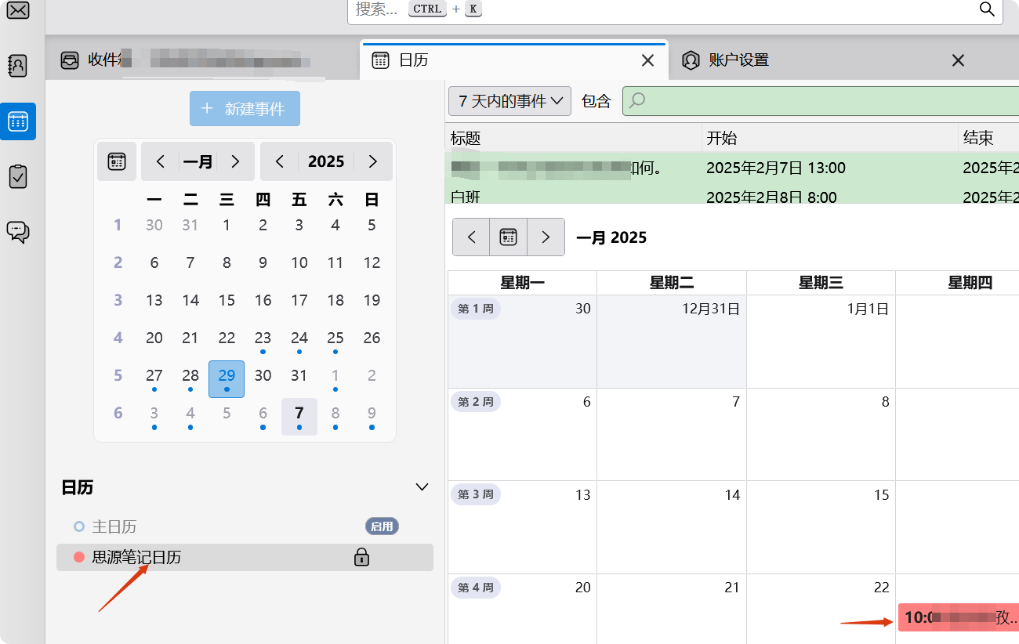The image size is (1019, 644).
Task: Click the 新建事件 button
Action: [x=245, y=108]
